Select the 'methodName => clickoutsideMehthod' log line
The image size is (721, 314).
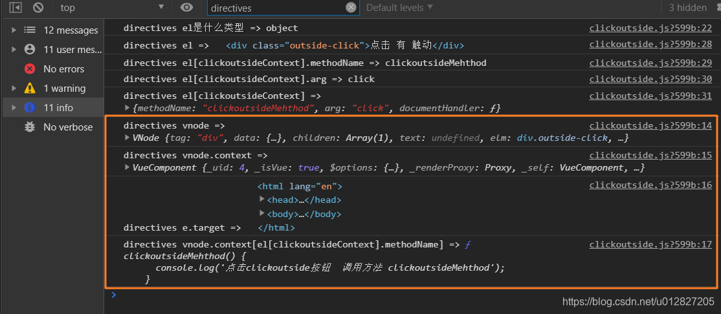click(305, 63)
